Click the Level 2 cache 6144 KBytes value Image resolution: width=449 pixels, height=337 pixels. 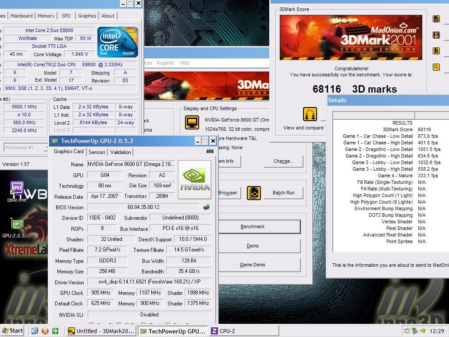pyautogui.click(x=93, y=122)
